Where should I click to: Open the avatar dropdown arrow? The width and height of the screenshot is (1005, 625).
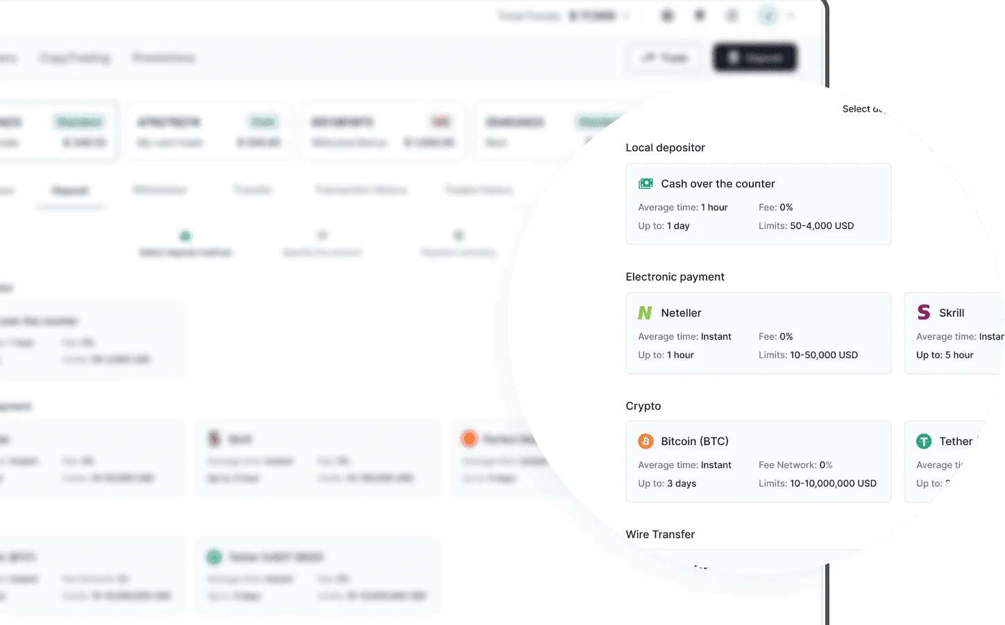(791, 15)
